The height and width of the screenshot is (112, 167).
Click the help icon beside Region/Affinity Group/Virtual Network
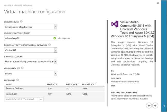click(x=49, y=45)
